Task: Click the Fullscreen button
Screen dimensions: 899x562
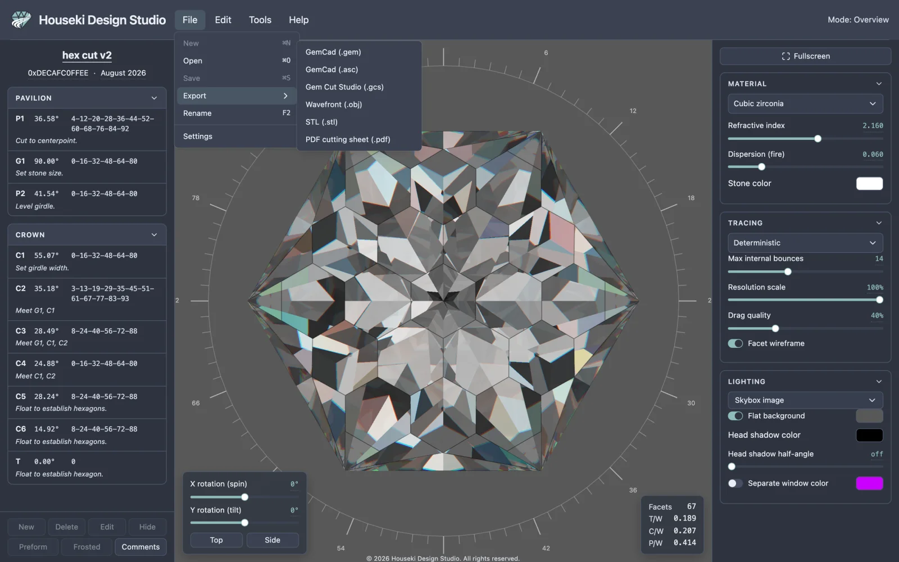Action: (x=805, y=56)
